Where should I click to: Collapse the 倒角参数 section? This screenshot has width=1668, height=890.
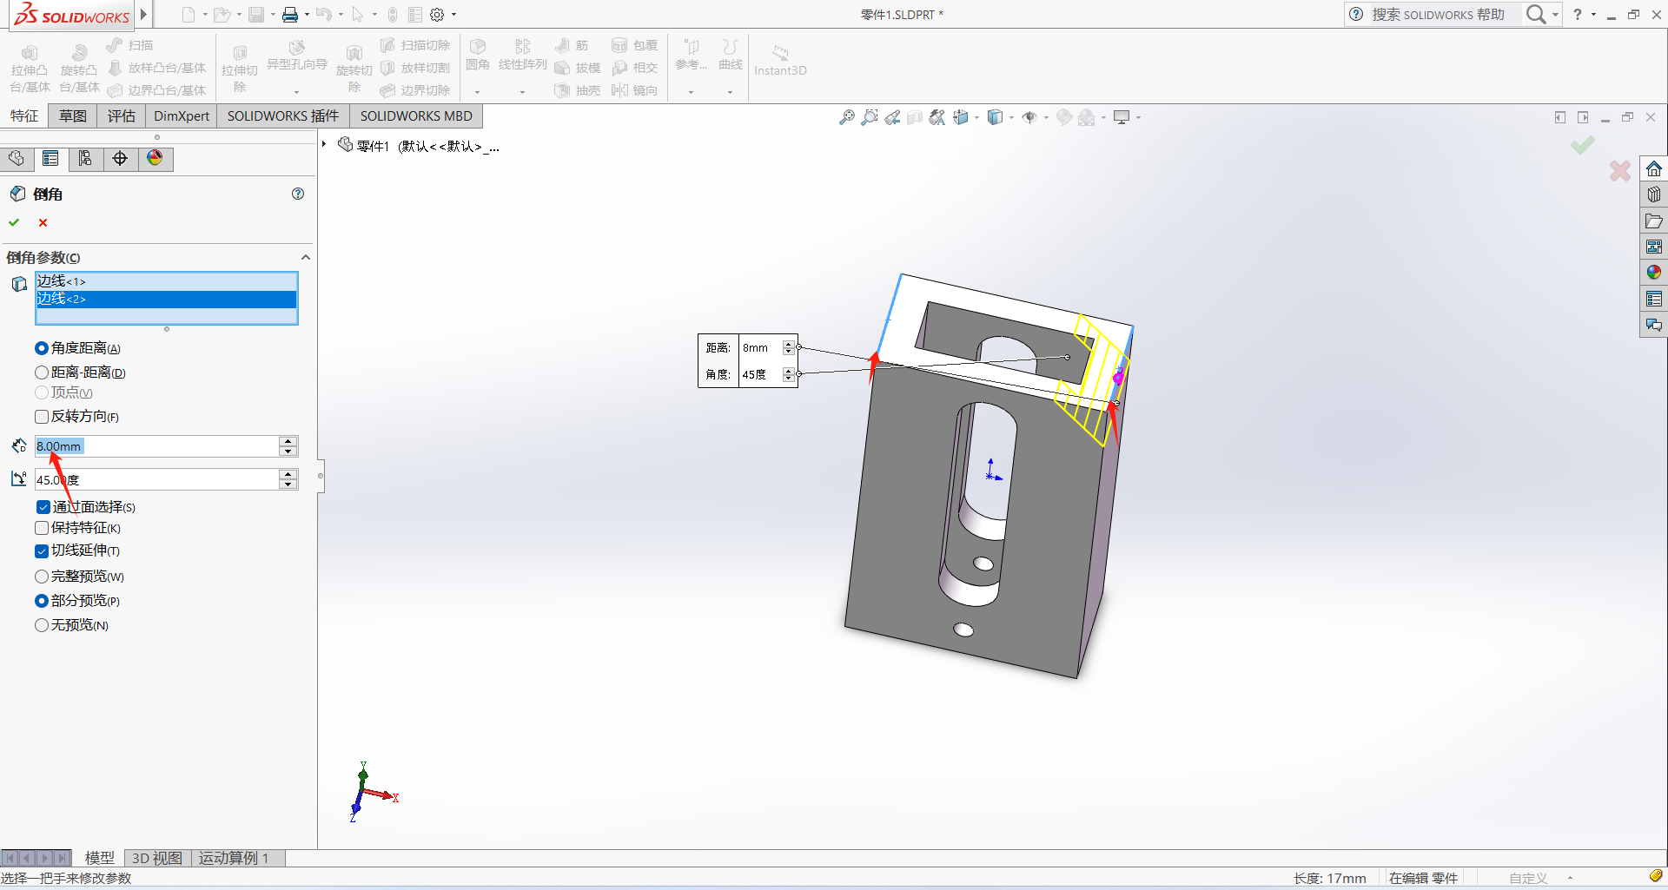coord(305,257)
